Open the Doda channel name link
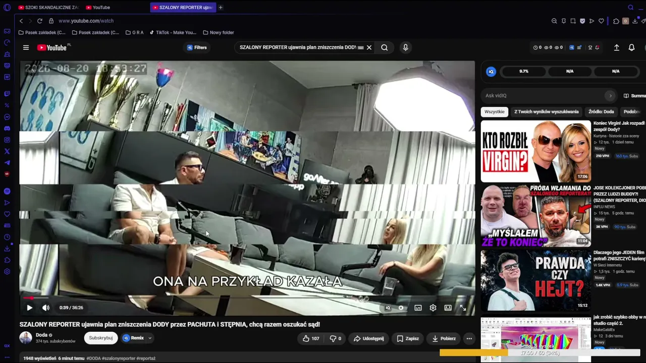 41,335
